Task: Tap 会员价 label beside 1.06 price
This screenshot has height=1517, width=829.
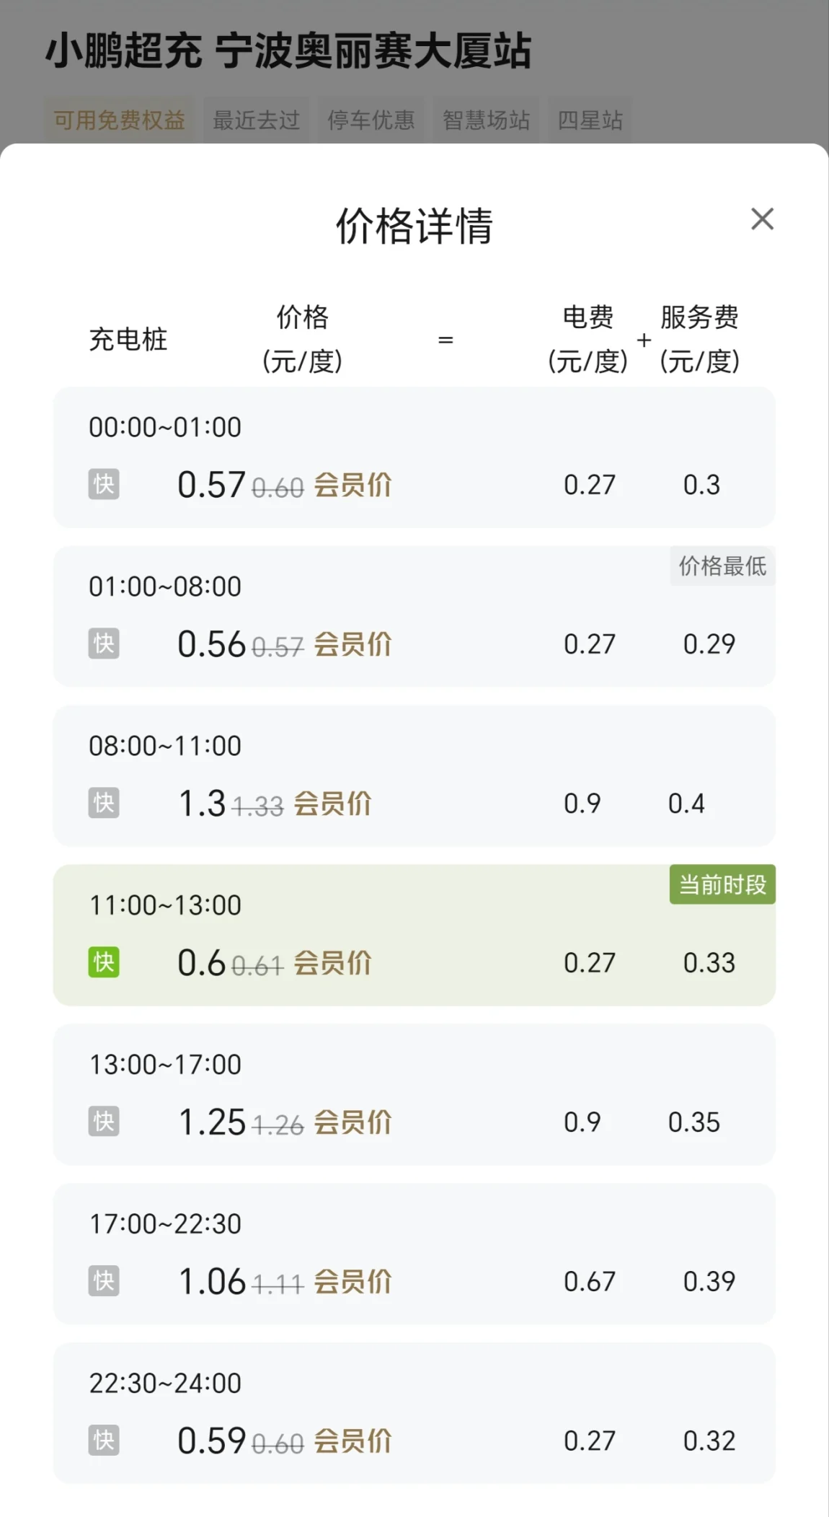Action: pyautogui.click(x=353, y=1282)
